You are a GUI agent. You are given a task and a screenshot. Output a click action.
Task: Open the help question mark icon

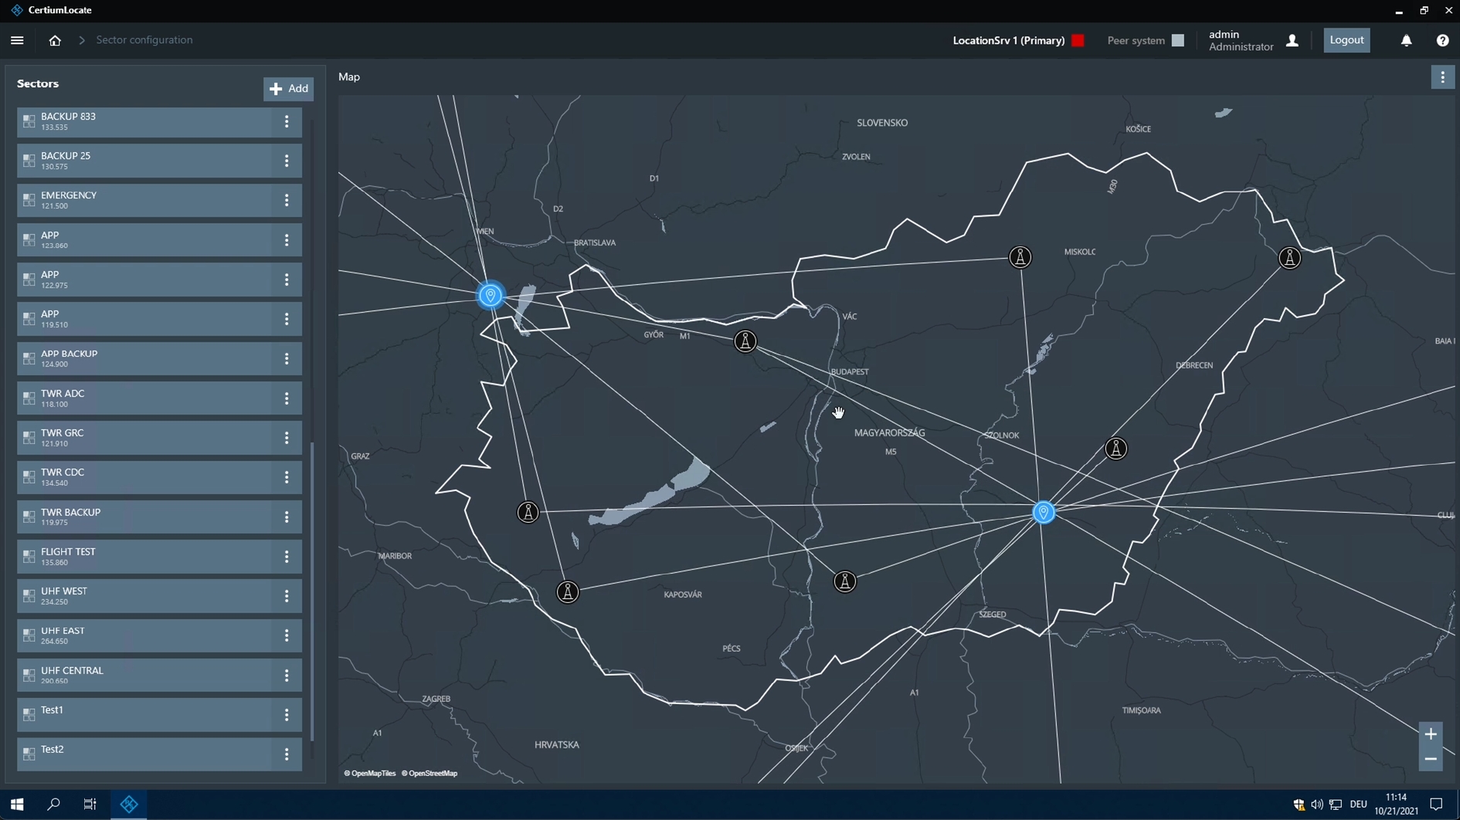point(1442,41)
